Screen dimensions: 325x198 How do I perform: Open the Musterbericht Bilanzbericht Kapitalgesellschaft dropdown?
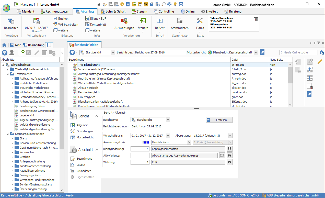click(256, 52)
